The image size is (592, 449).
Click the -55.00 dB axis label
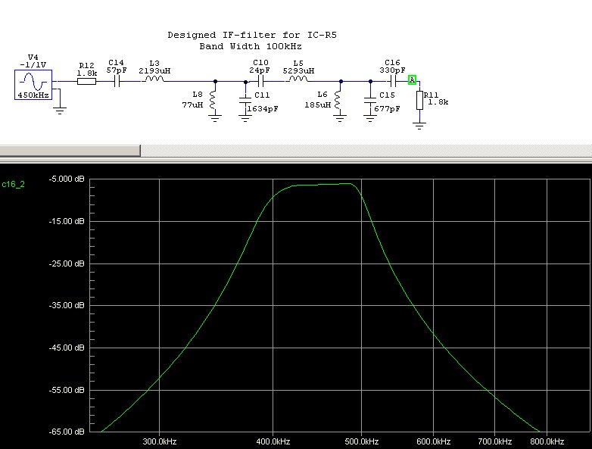coord(67,390)
